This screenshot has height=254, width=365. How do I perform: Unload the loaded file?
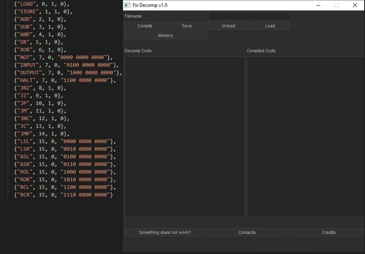[x=228, y=26]
